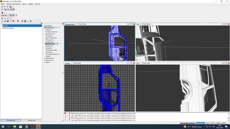Open the Файл menu
The image size is (230, 129).
3,4
